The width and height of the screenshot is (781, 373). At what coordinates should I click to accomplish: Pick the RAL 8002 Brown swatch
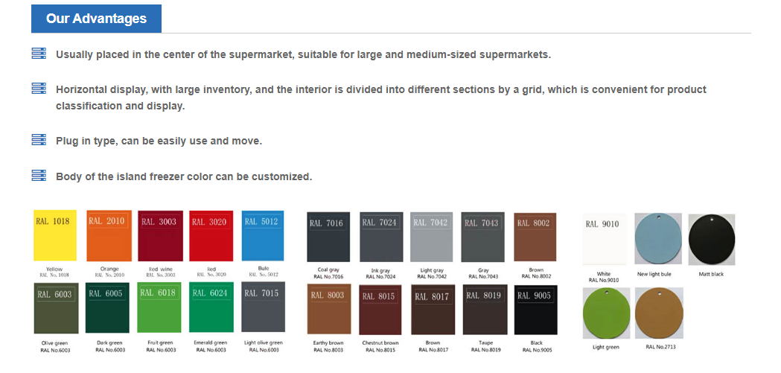pos(536,237)
